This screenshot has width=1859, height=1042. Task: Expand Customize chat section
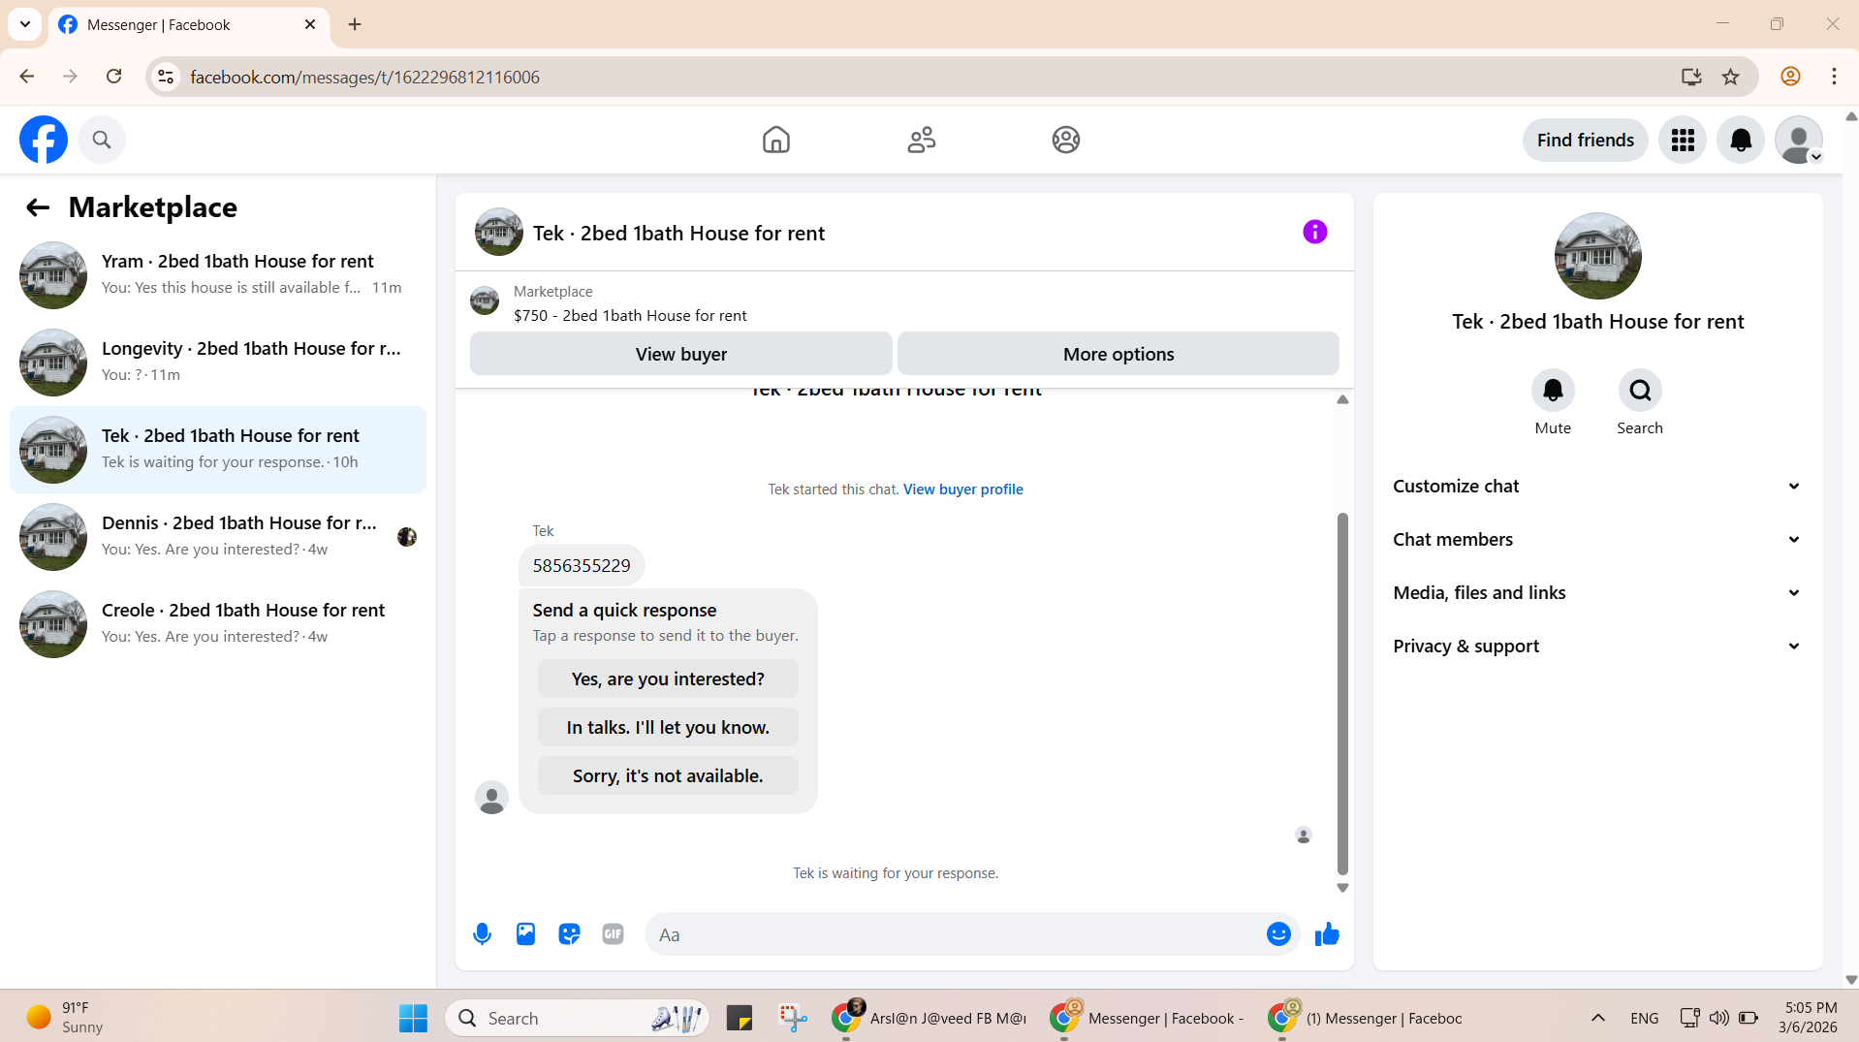(1597, 487)
